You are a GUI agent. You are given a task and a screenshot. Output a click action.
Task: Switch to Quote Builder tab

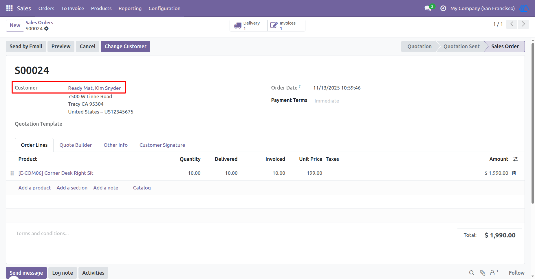tap(76, 145)
